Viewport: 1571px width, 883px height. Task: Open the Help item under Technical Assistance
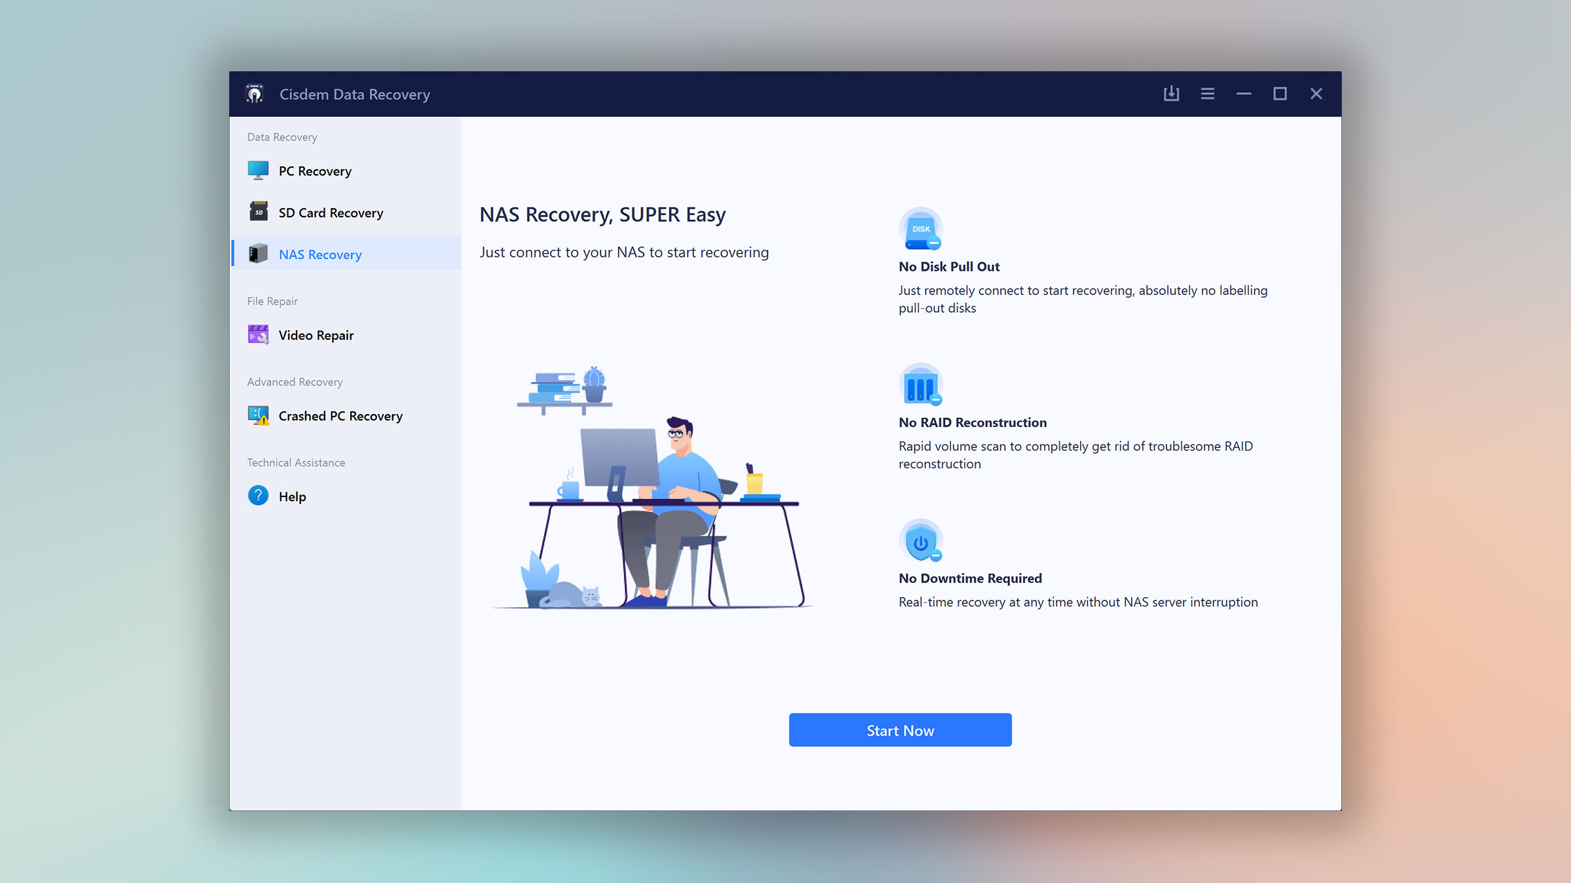pyautogui.click(x=346, y=496)
